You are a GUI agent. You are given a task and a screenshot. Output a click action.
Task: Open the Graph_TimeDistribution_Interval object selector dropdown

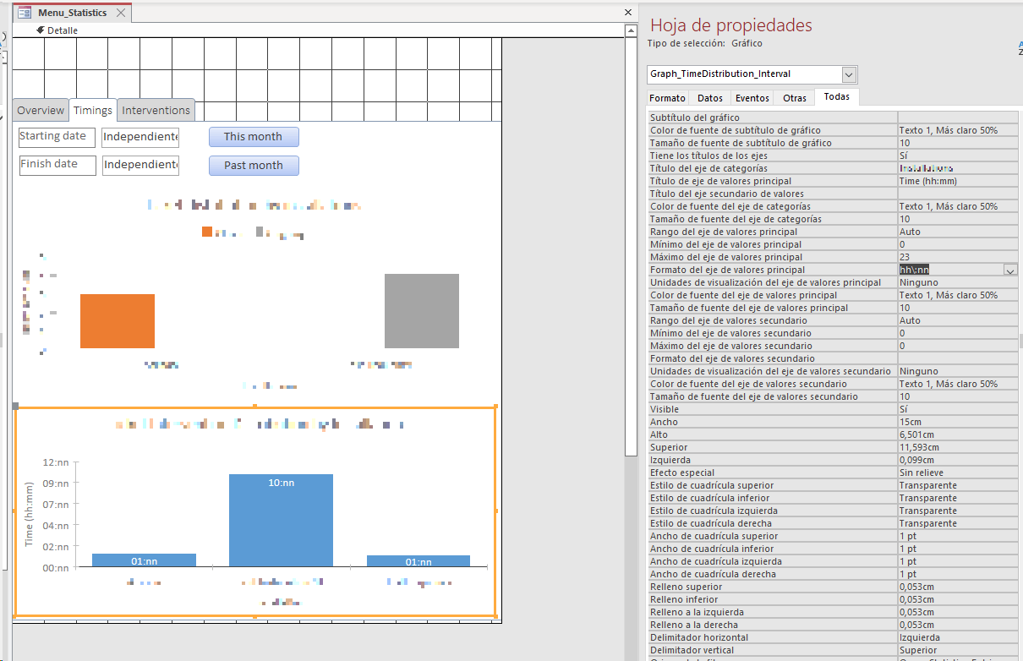(850, 74)
